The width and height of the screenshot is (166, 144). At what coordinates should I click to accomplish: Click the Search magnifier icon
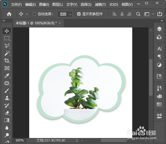tap(138, 14)
